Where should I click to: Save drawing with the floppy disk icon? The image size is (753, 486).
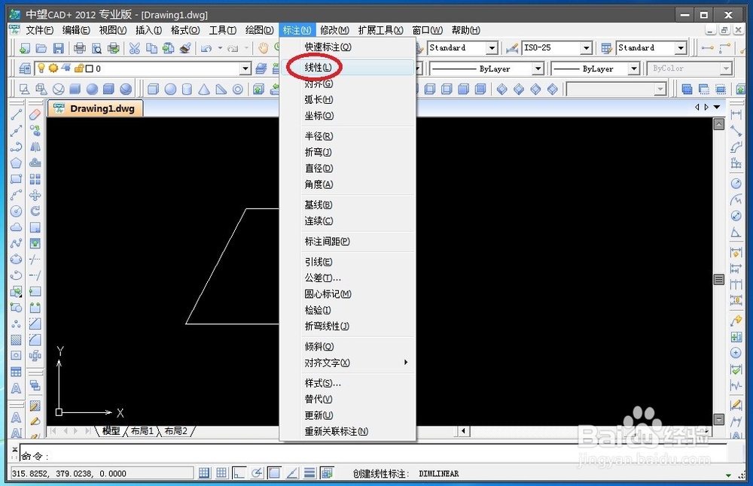point(58,48)
